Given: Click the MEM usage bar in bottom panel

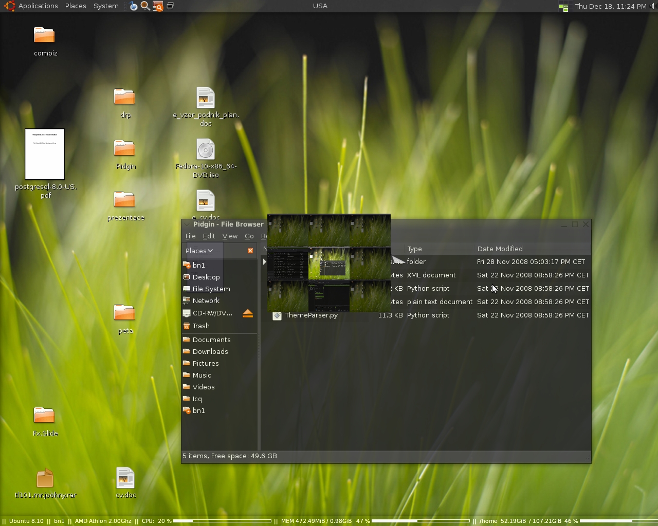Looking at the screenshot, I should coord(420,521).
